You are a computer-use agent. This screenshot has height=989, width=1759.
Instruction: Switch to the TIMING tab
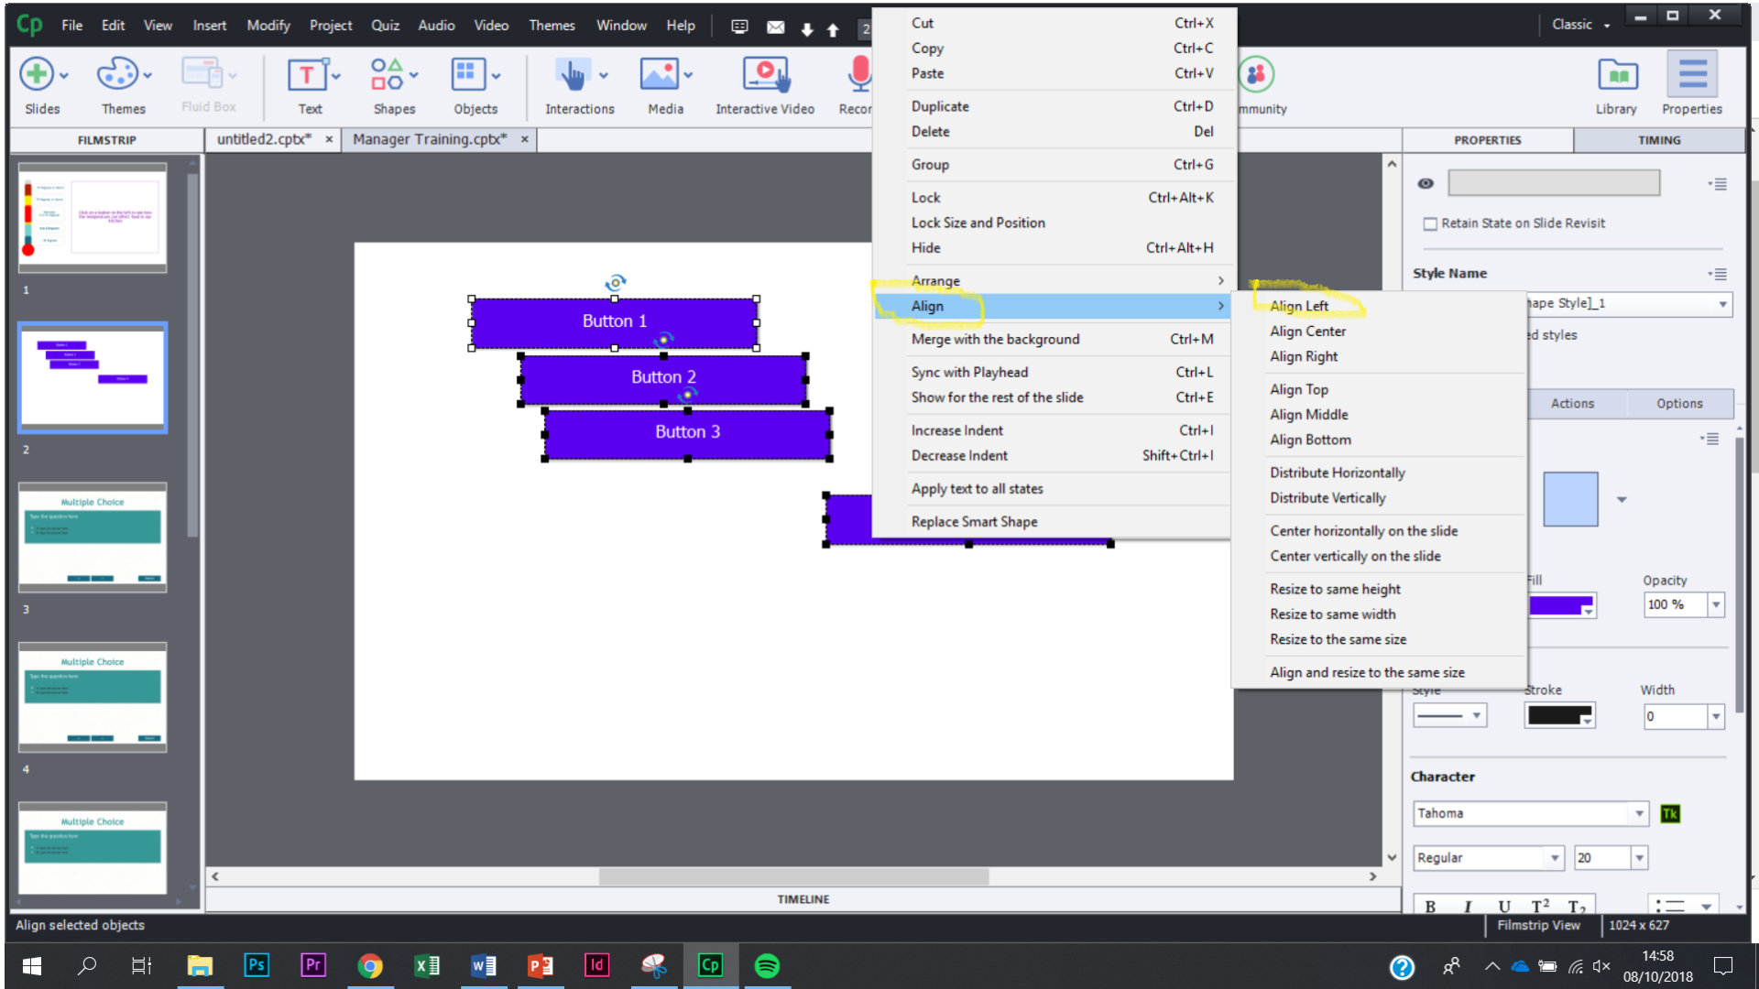pos(1658,140)
